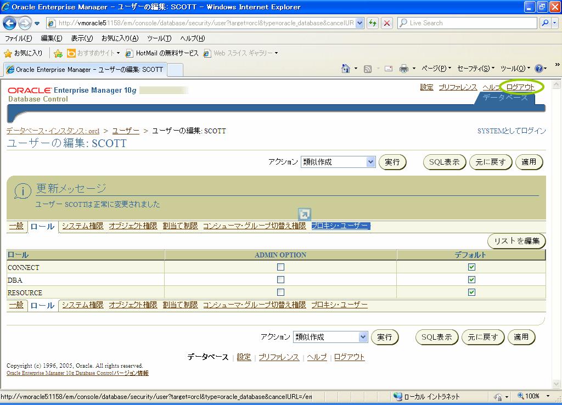The height and width of the screenshot is (405, 562).
Task: Click the add-to-favorites-bar star icon
Action: pos(58,53)
